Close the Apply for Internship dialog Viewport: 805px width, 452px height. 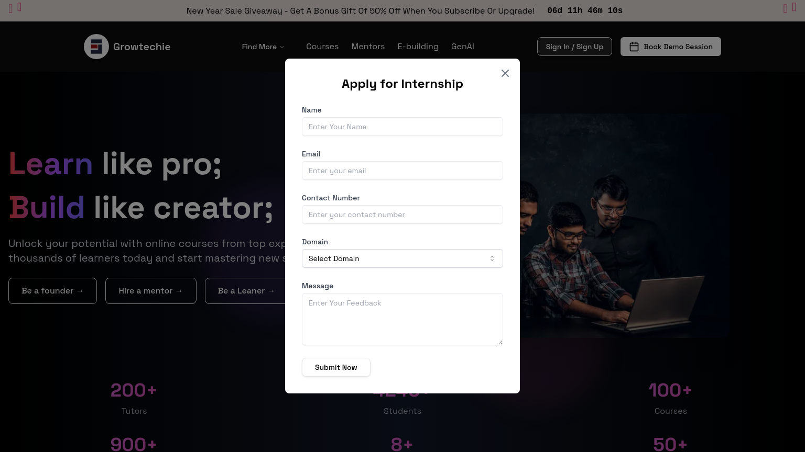point(505,73)
